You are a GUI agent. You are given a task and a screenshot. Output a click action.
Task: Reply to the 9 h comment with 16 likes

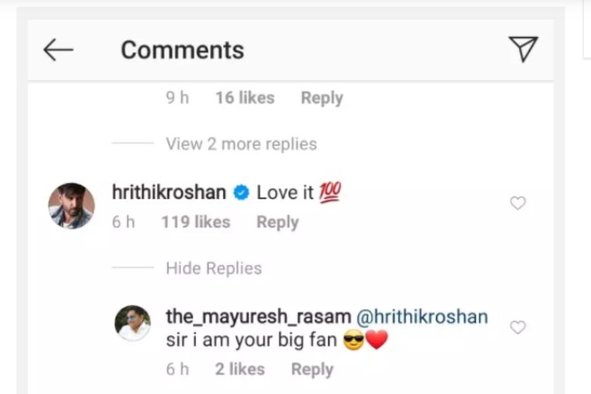point(322,98)
